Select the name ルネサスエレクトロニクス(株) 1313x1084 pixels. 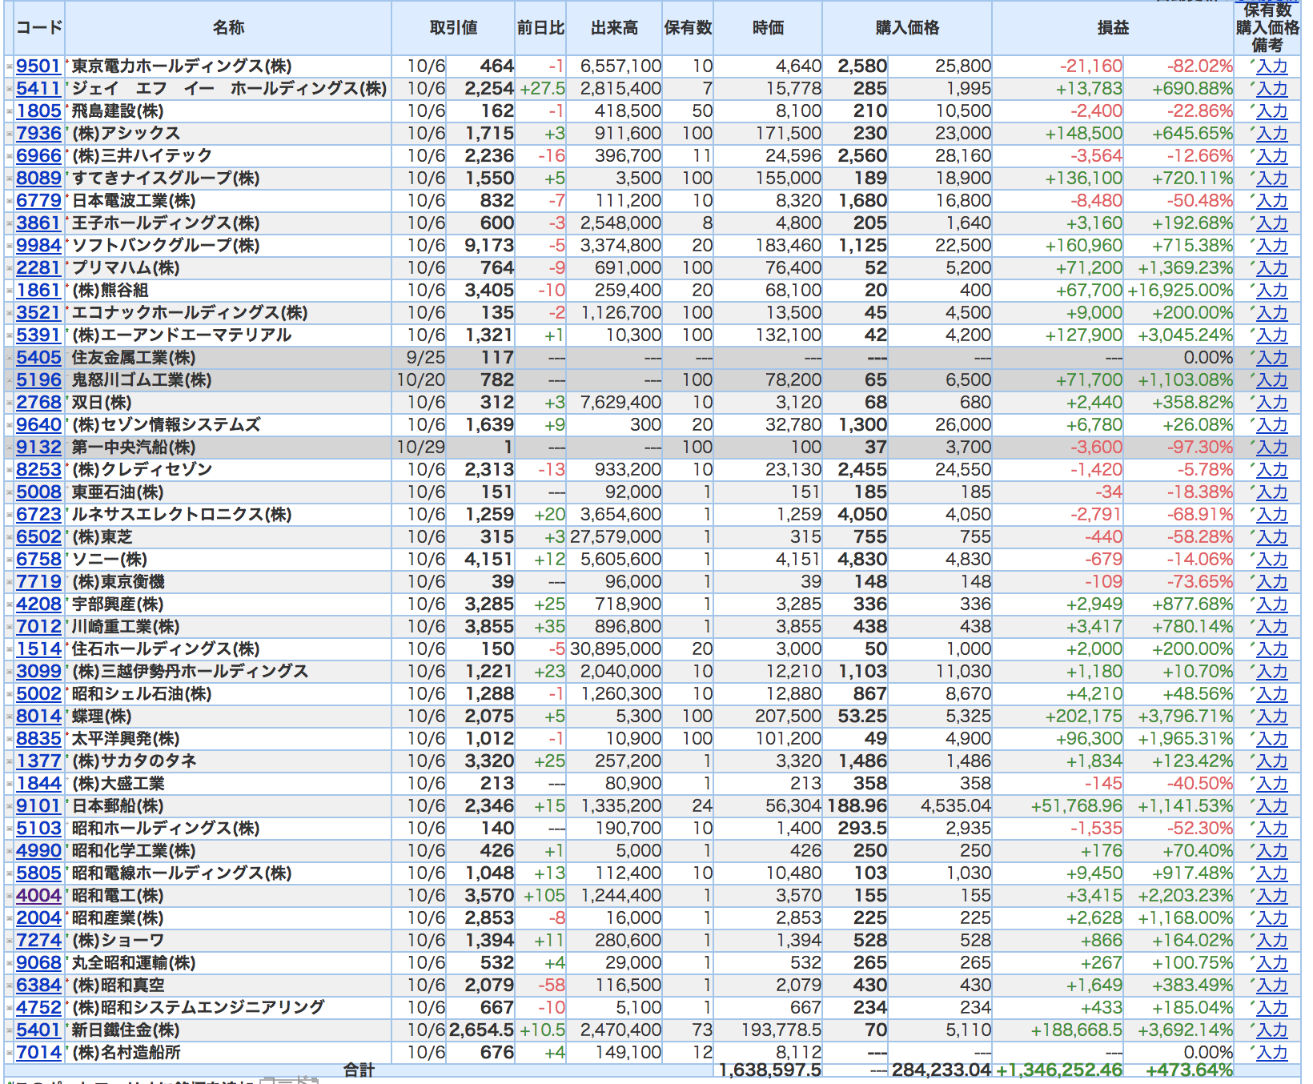click(x=182, y=515)
